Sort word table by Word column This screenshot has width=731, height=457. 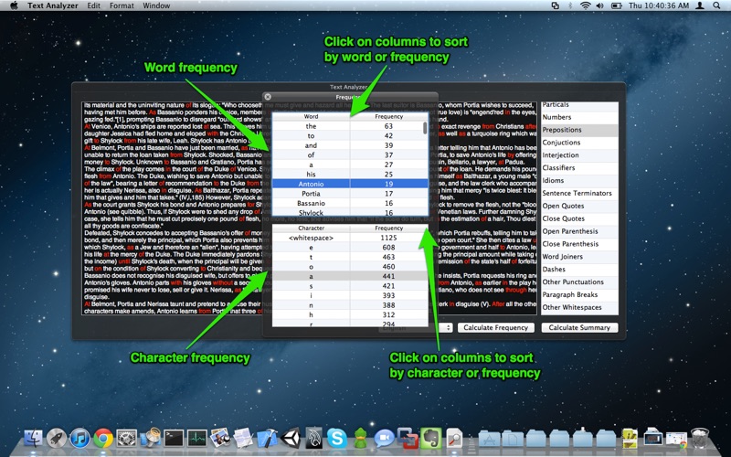(x=311, y=117)
